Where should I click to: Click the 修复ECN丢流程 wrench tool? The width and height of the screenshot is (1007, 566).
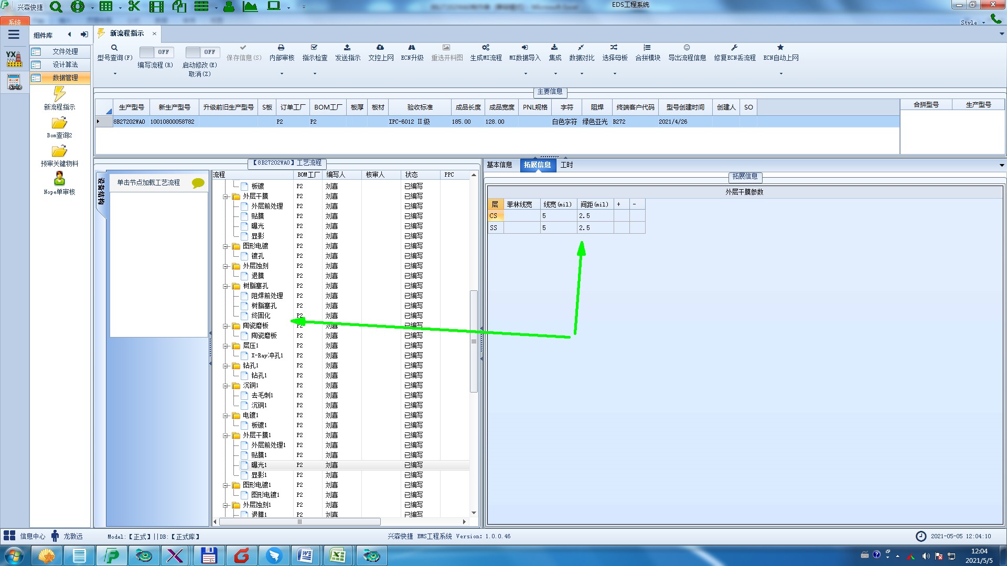[735, 52]
